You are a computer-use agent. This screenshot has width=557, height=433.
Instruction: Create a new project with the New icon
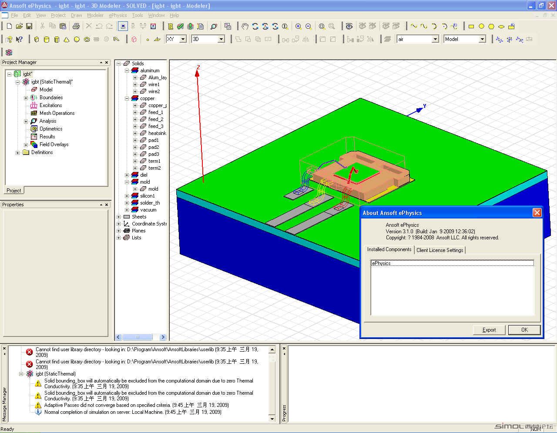[10, 27]
